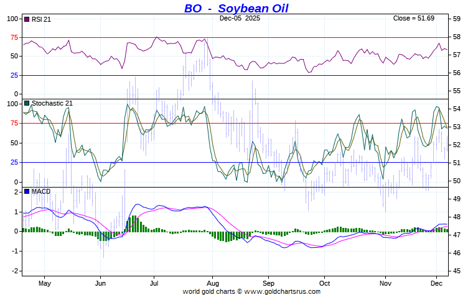Click the Jun x-axis label
Viewport: 473px width, 295px height.
(x=100, y=284)
